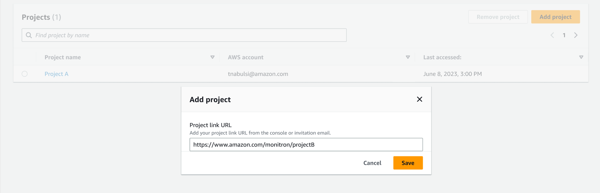The height and width of the screenshot is (193, 600).
Task: Click the Project name column header
Action: (x=63, y=57)
